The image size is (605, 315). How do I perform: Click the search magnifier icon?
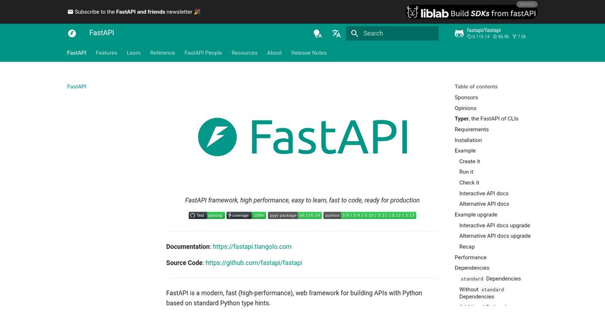[355, 34]
